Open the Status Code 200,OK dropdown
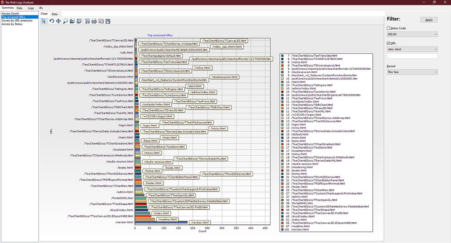This screenshot has width=451, height=243. [x=412, y=34]
